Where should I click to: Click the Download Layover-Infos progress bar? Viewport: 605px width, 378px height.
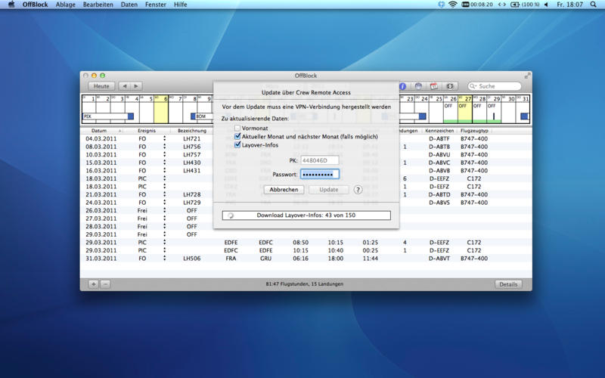pyautogui.click(x=306, y=215)
